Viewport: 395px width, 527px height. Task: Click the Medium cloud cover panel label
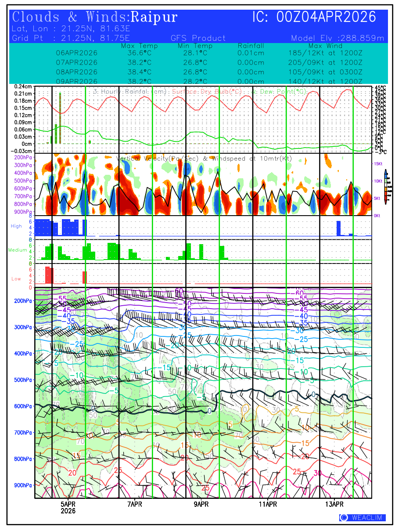[x=18, y=250]
